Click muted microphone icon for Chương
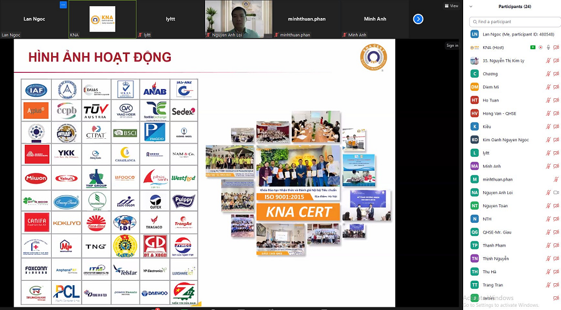This screenshot has height=310, width=561. pyautogui.click(x=548, y=74)
